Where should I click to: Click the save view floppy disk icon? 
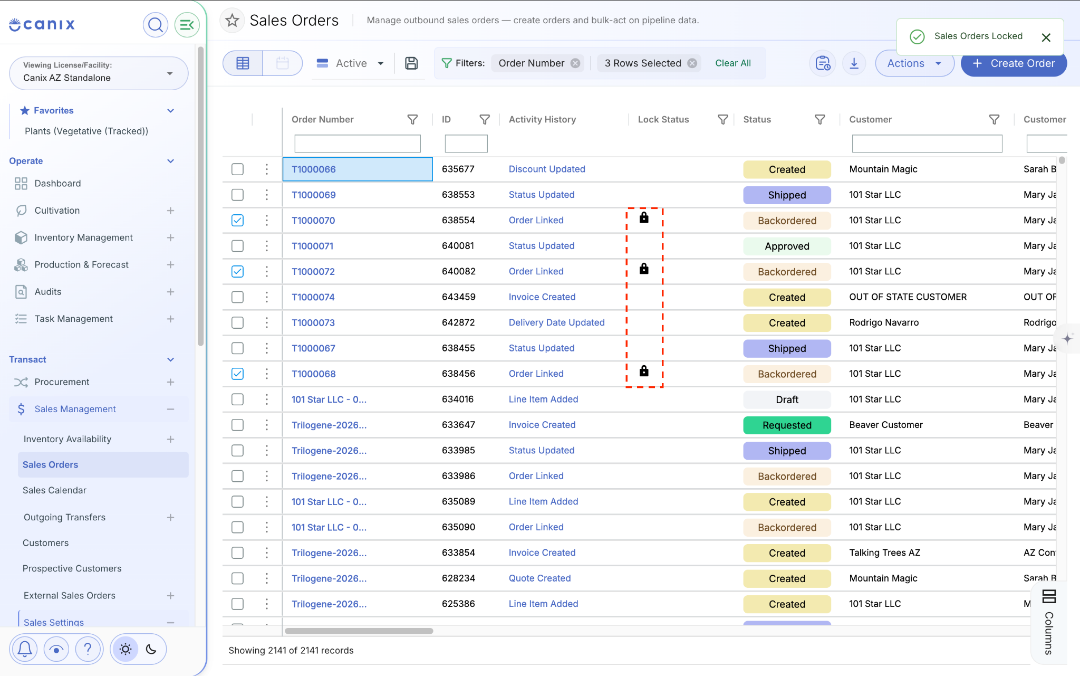(x=411, y=63)
